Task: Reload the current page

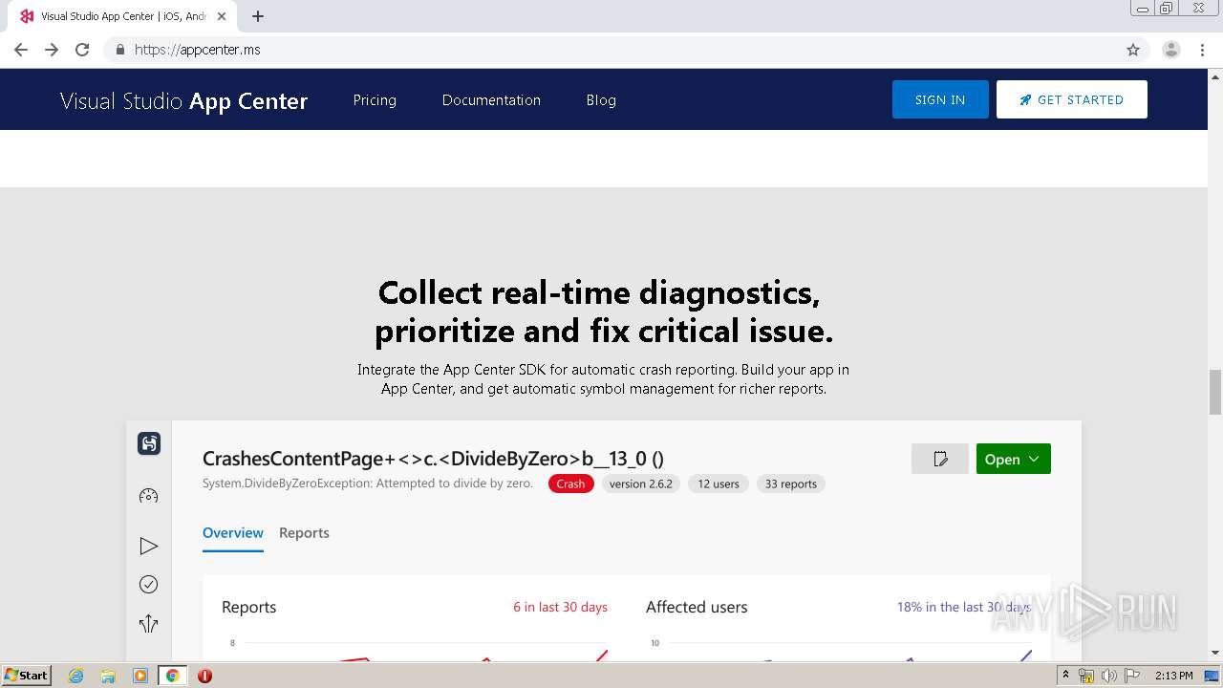Action: point(82,50)
